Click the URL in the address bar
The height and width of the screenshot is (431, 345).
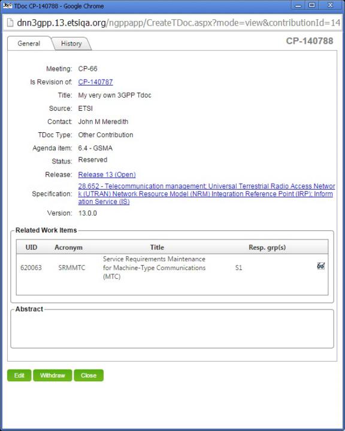178,23
